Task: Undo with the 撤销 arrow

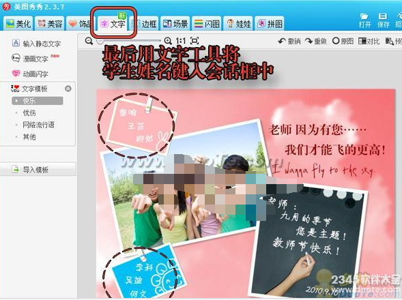Action: point(289,41)
